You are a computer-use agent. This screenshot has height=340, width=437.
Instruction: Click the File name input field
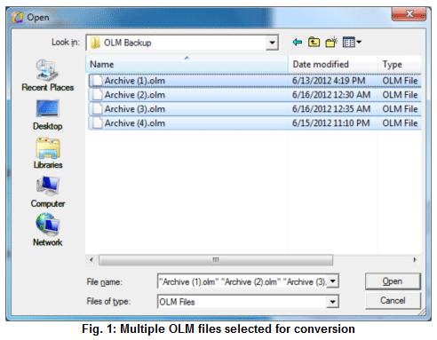click(x=242, y=281)
